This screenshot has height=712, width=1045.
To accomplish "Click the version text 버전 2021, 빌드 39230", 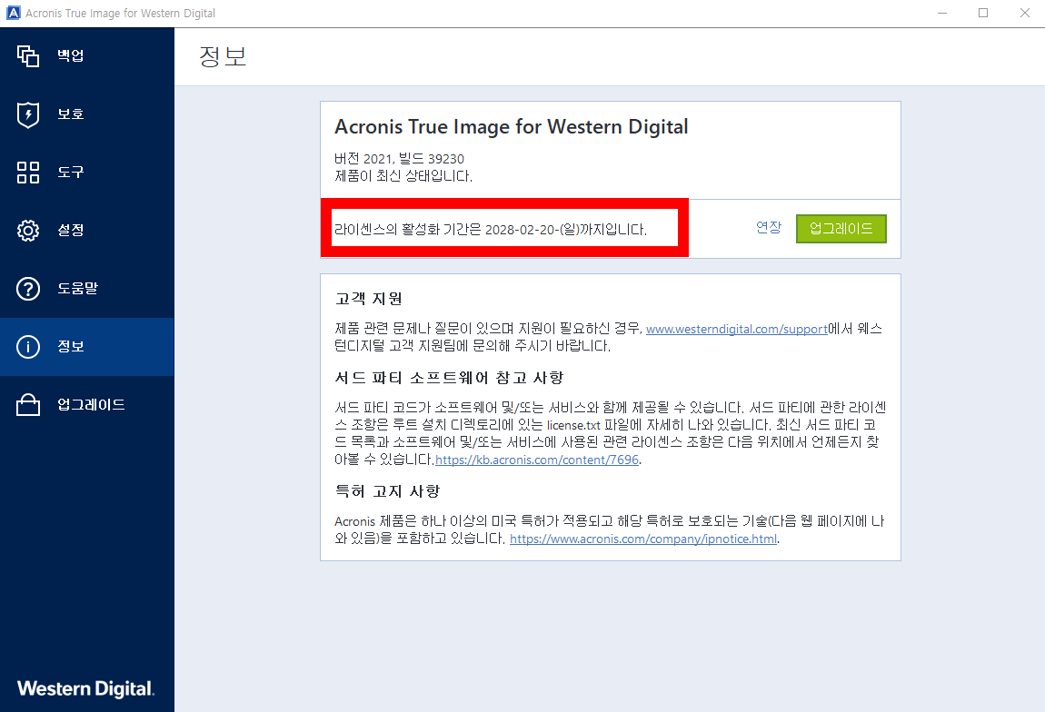I will coord(399,159).
